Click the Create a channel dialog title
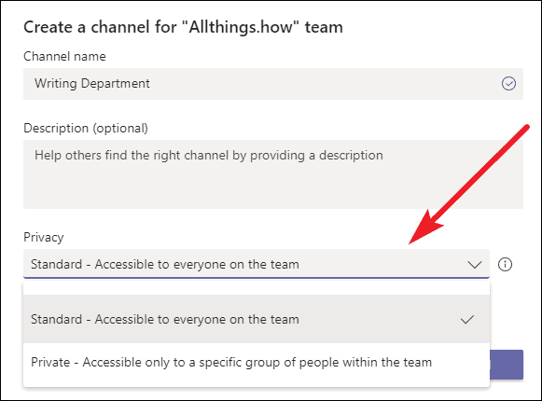 (x=183, y=27)
